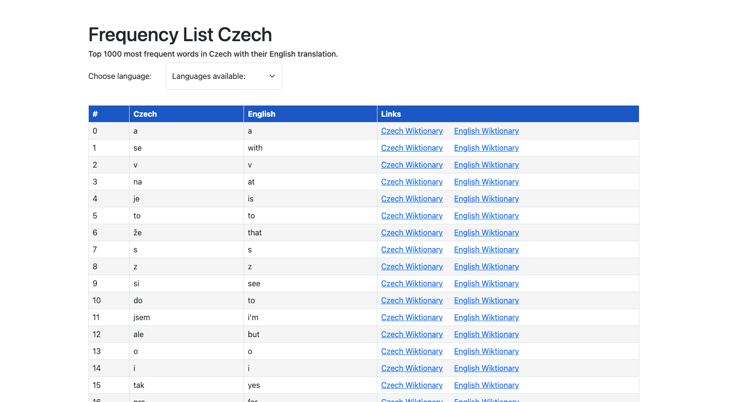The height and width of the screenshot is (402, 735).
Task: Click the English column header
Action: click(x=261, y=114)
